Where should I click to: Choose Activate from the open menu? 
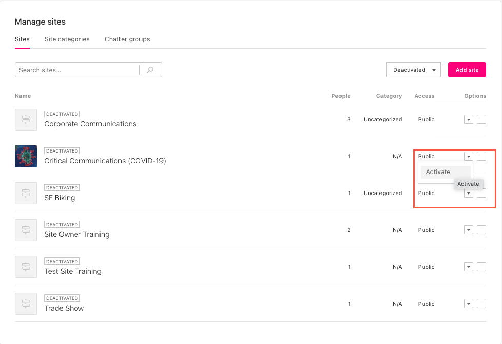pyautogui.click(x=438, y=172)
